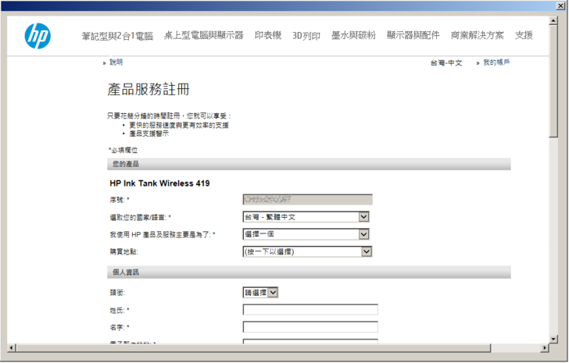Open the 我的帳戶 account link
This screenshot has width=569, height=363.
point(496,62)
